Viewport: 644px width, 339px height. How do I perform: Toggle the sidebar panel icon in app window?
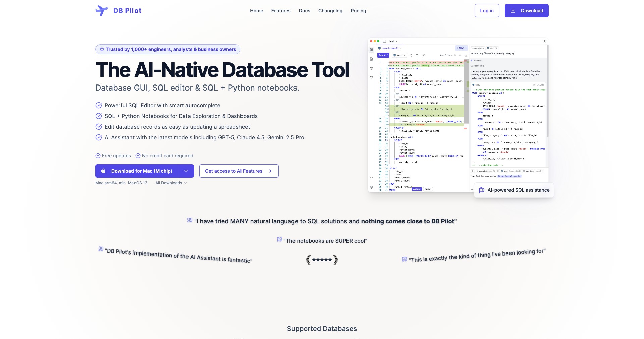point(384,41)
